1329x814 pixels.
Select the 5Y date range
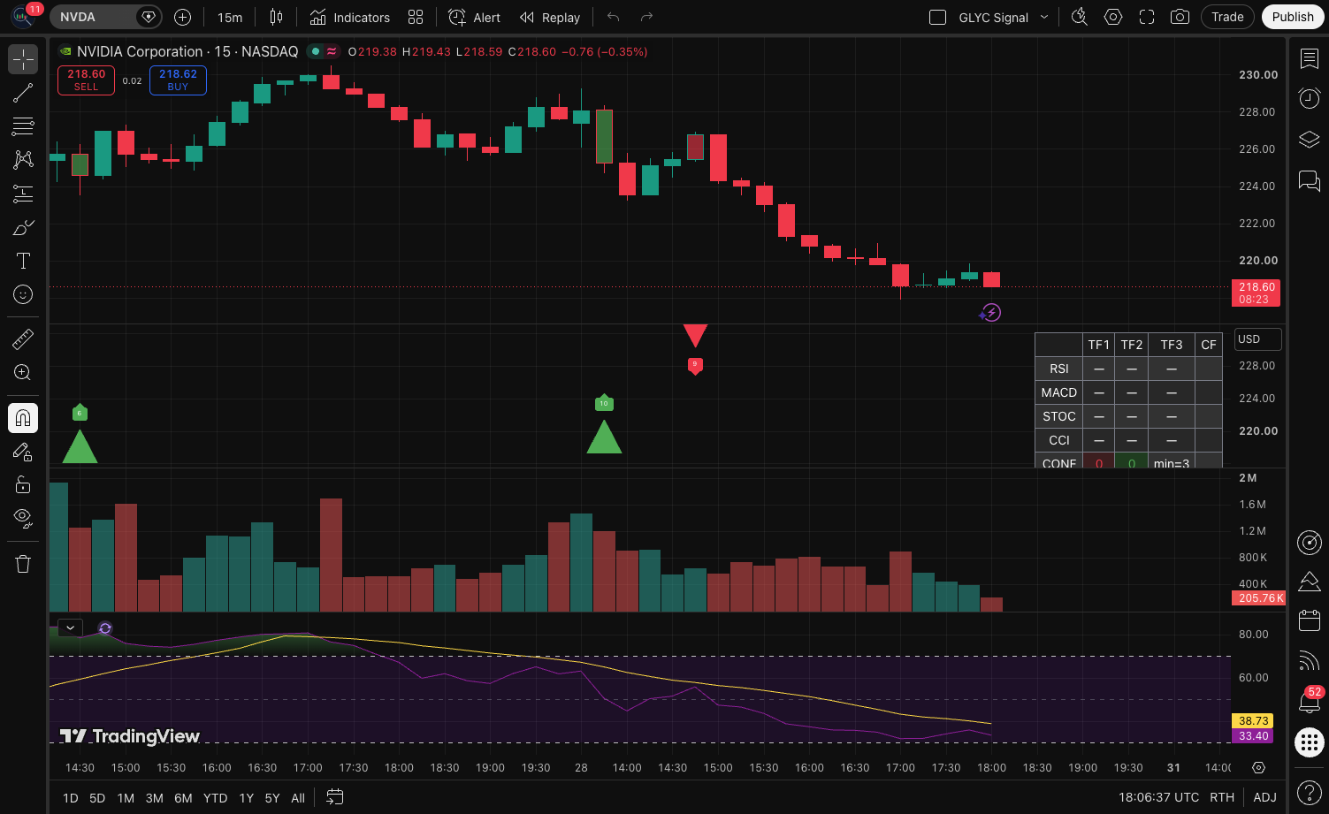pyautogui.click(x=272, y=797)
